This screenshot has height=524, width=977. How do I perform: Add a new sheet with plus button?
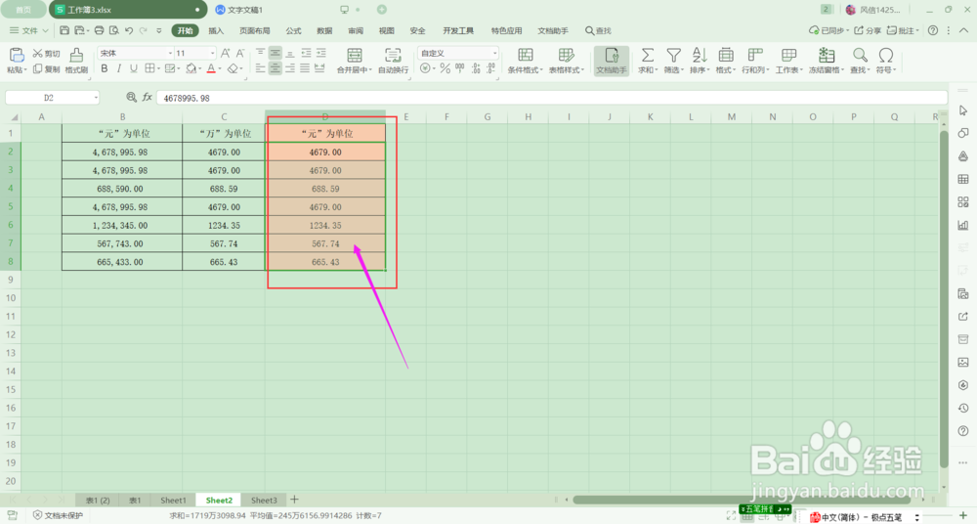tap(294, 500)
